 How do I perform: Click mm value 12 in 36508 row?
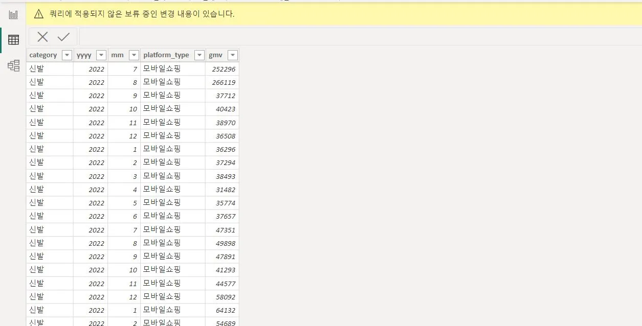click(133, 136)
